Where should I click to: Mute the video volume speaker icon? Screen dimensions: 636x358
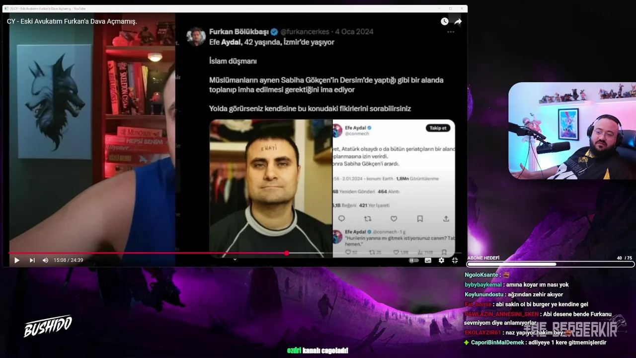(x=45, y=260)
